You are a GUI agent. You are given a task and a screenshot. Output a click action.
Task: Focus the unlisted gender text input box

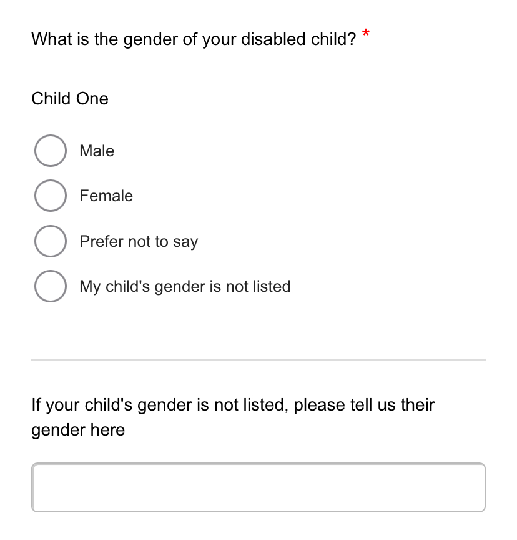pos(258,487)
